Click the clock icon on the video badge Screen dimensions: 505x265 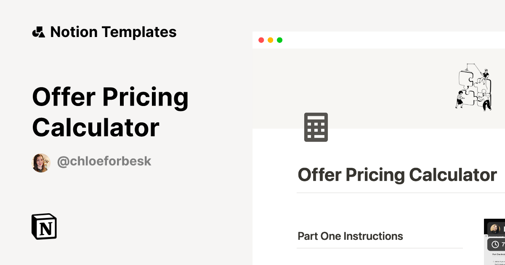(495, 244)
